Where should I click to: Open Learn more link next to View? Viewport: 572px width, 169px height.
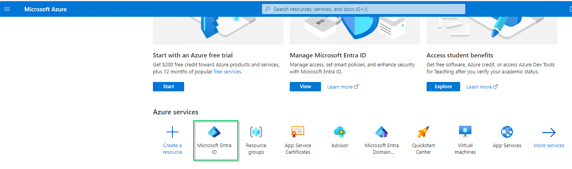(x=343, y=87)
